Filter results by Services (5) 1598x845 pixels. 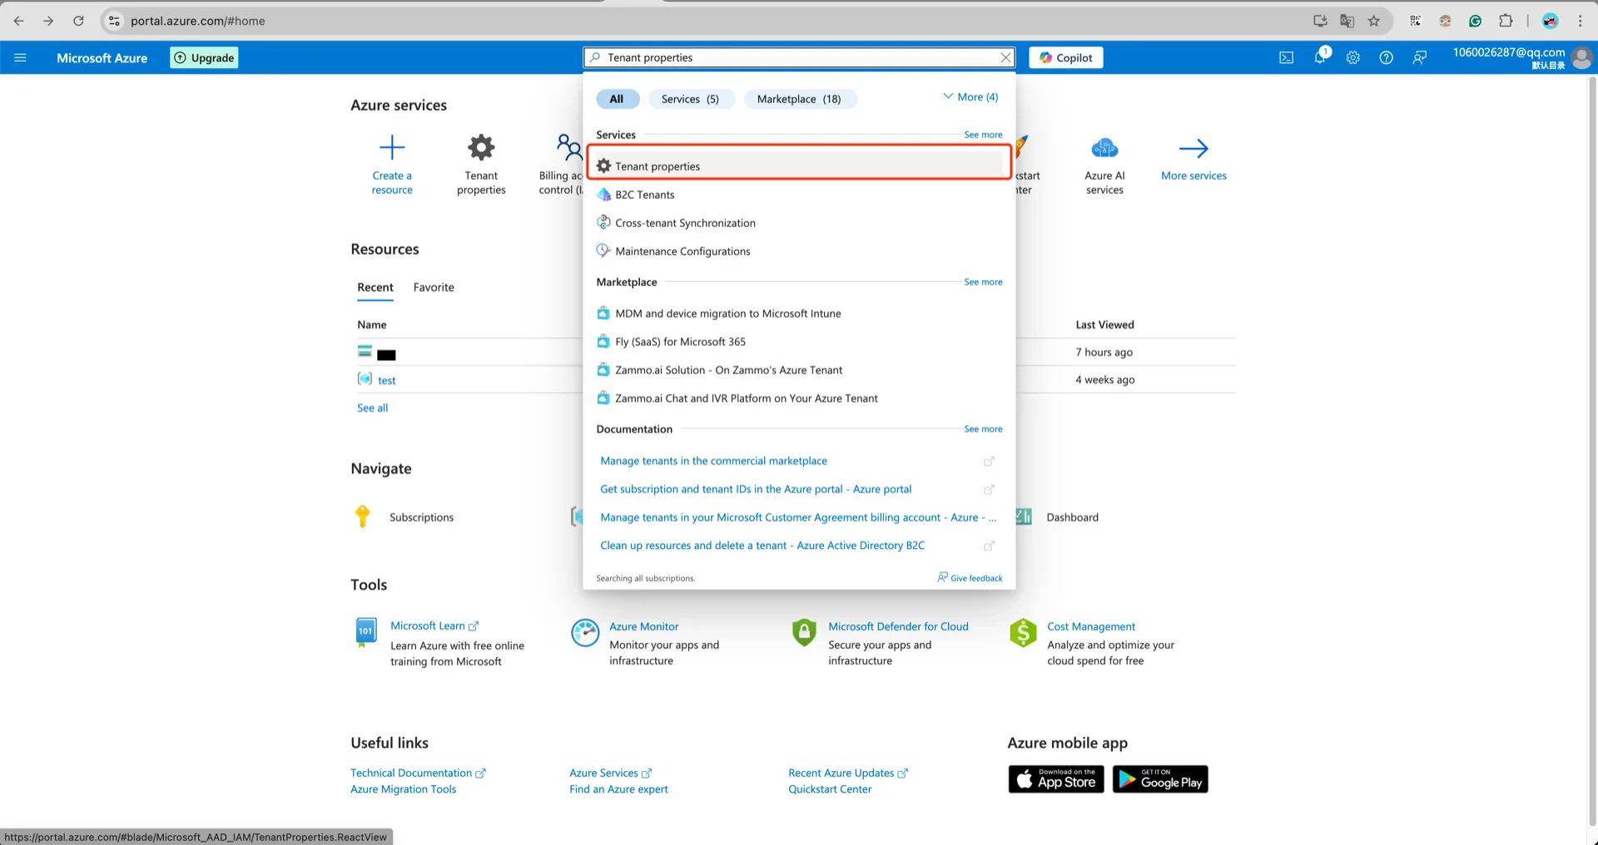[690, 99]
